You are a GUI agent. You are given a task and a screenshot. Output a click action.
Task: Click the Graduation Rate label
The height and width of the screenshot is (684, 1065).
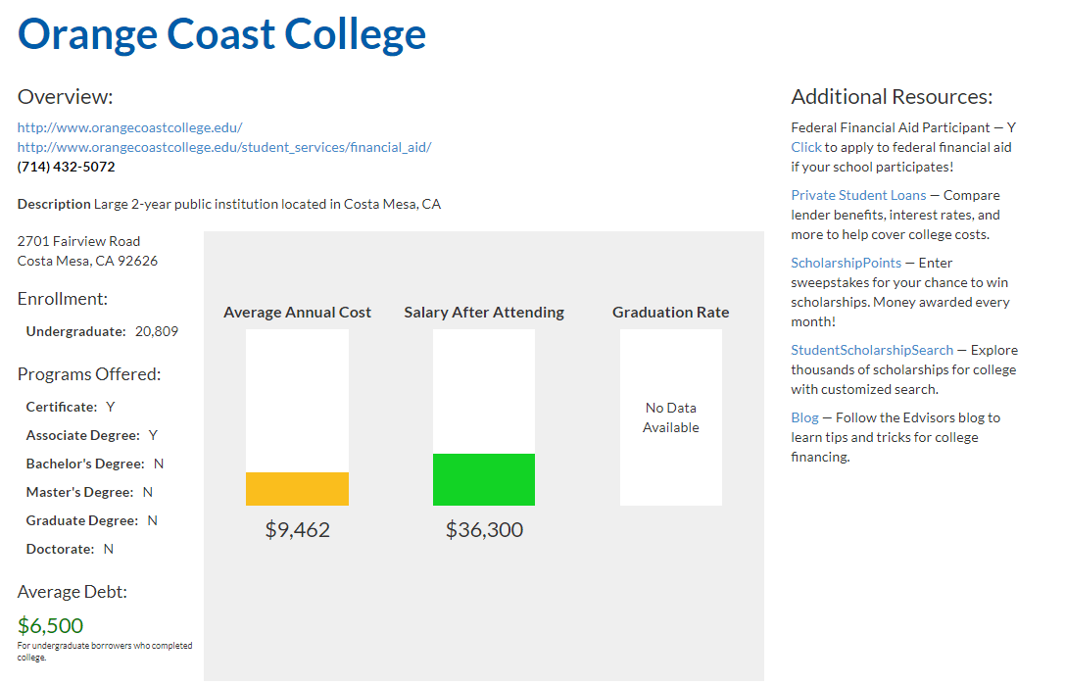[x=671, y=313]
